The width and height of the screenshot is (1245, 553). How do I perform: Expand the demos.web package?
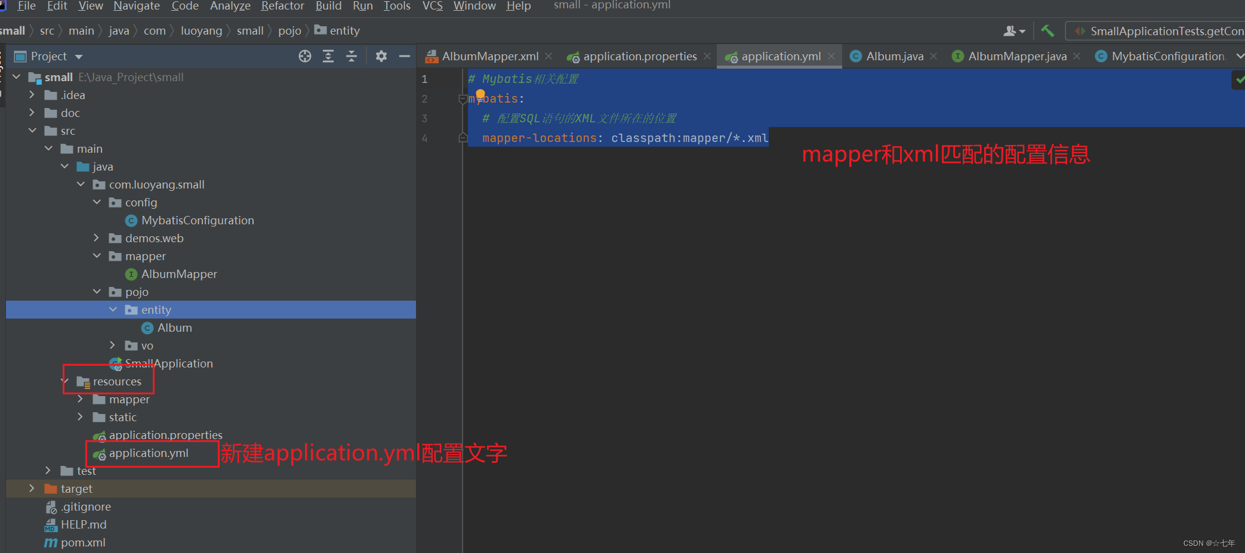coord(97,238)
